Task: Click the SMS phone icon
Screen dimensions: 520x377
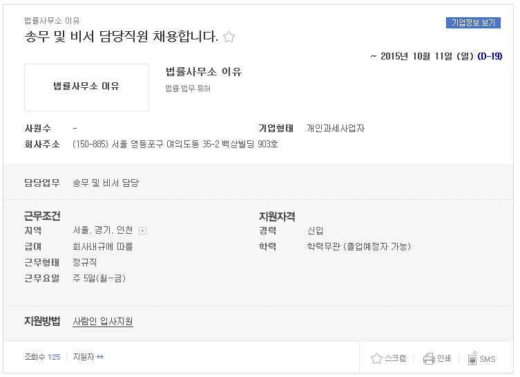Action: [x=472, y=358]
